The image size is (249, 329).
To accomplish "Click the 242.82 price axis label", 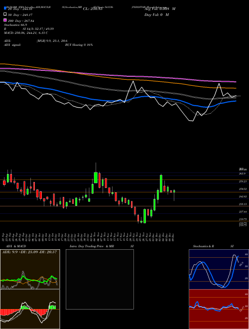I will tap(243, 196).
